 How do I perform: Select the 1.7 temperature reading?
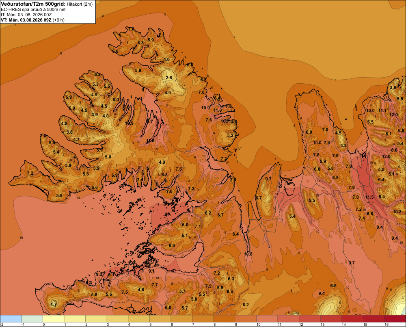(54, 304)
